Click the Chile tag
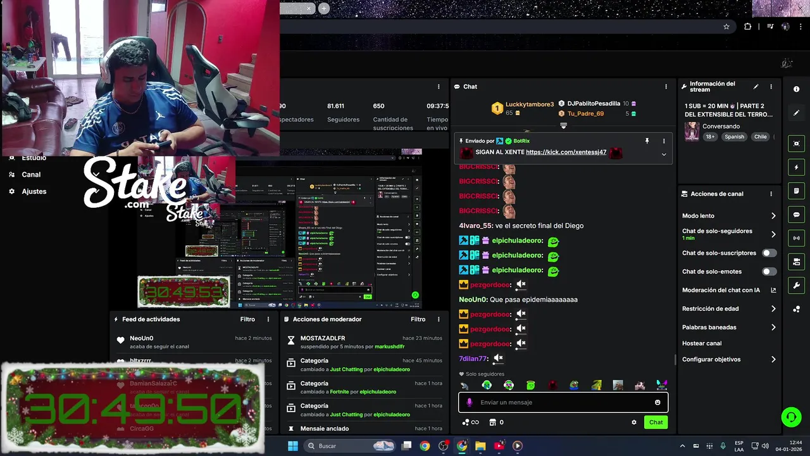This screenshot has width=810, height=456. 760,137
